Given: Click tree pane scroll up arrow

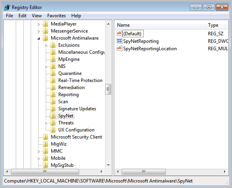Looking at the screenshot, I should point(108,24).
